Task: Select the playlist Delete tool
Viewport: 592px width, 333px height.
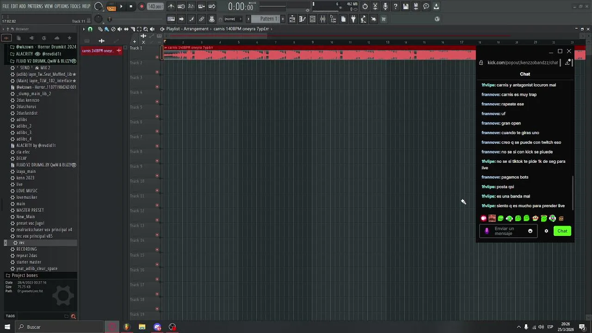Action: coord(113,29)
